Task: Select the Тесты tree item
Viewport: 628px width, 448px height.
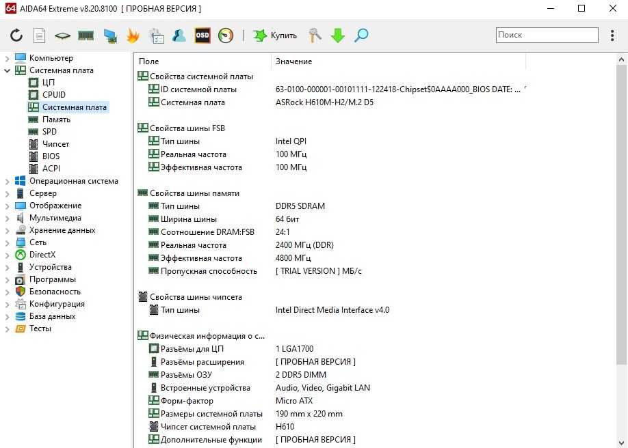Action: [x=40, y=328]
